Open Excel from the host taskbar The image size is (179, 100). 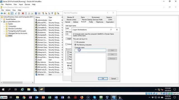[x=50, y=97]
